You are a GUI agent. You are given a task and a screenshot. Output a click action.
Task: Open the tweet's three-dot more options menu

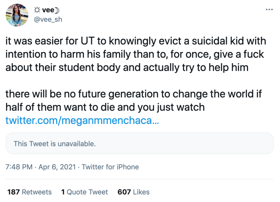(269, 9)
